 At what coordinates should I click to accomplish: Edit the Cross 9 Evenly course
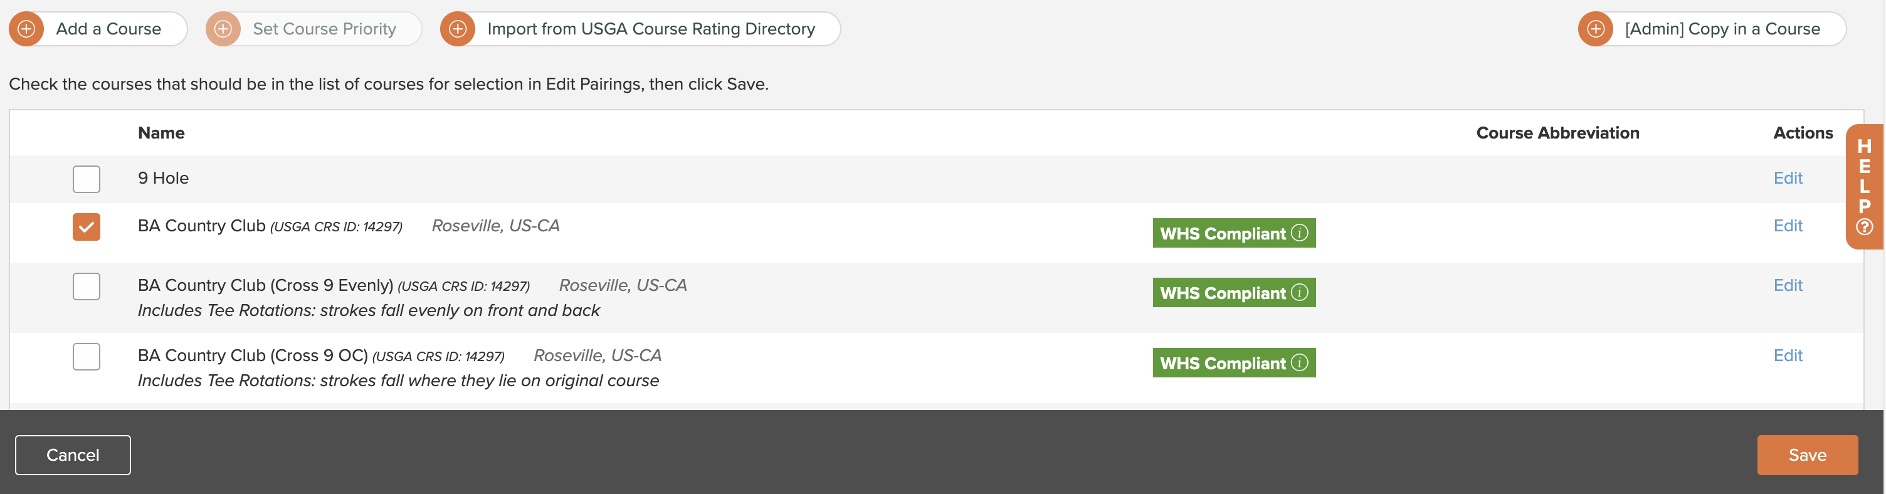pos(1787,285)
